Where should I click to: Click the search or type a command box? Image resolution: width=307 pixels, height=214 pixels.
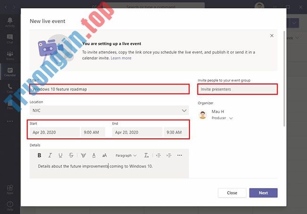click(151, 7)
